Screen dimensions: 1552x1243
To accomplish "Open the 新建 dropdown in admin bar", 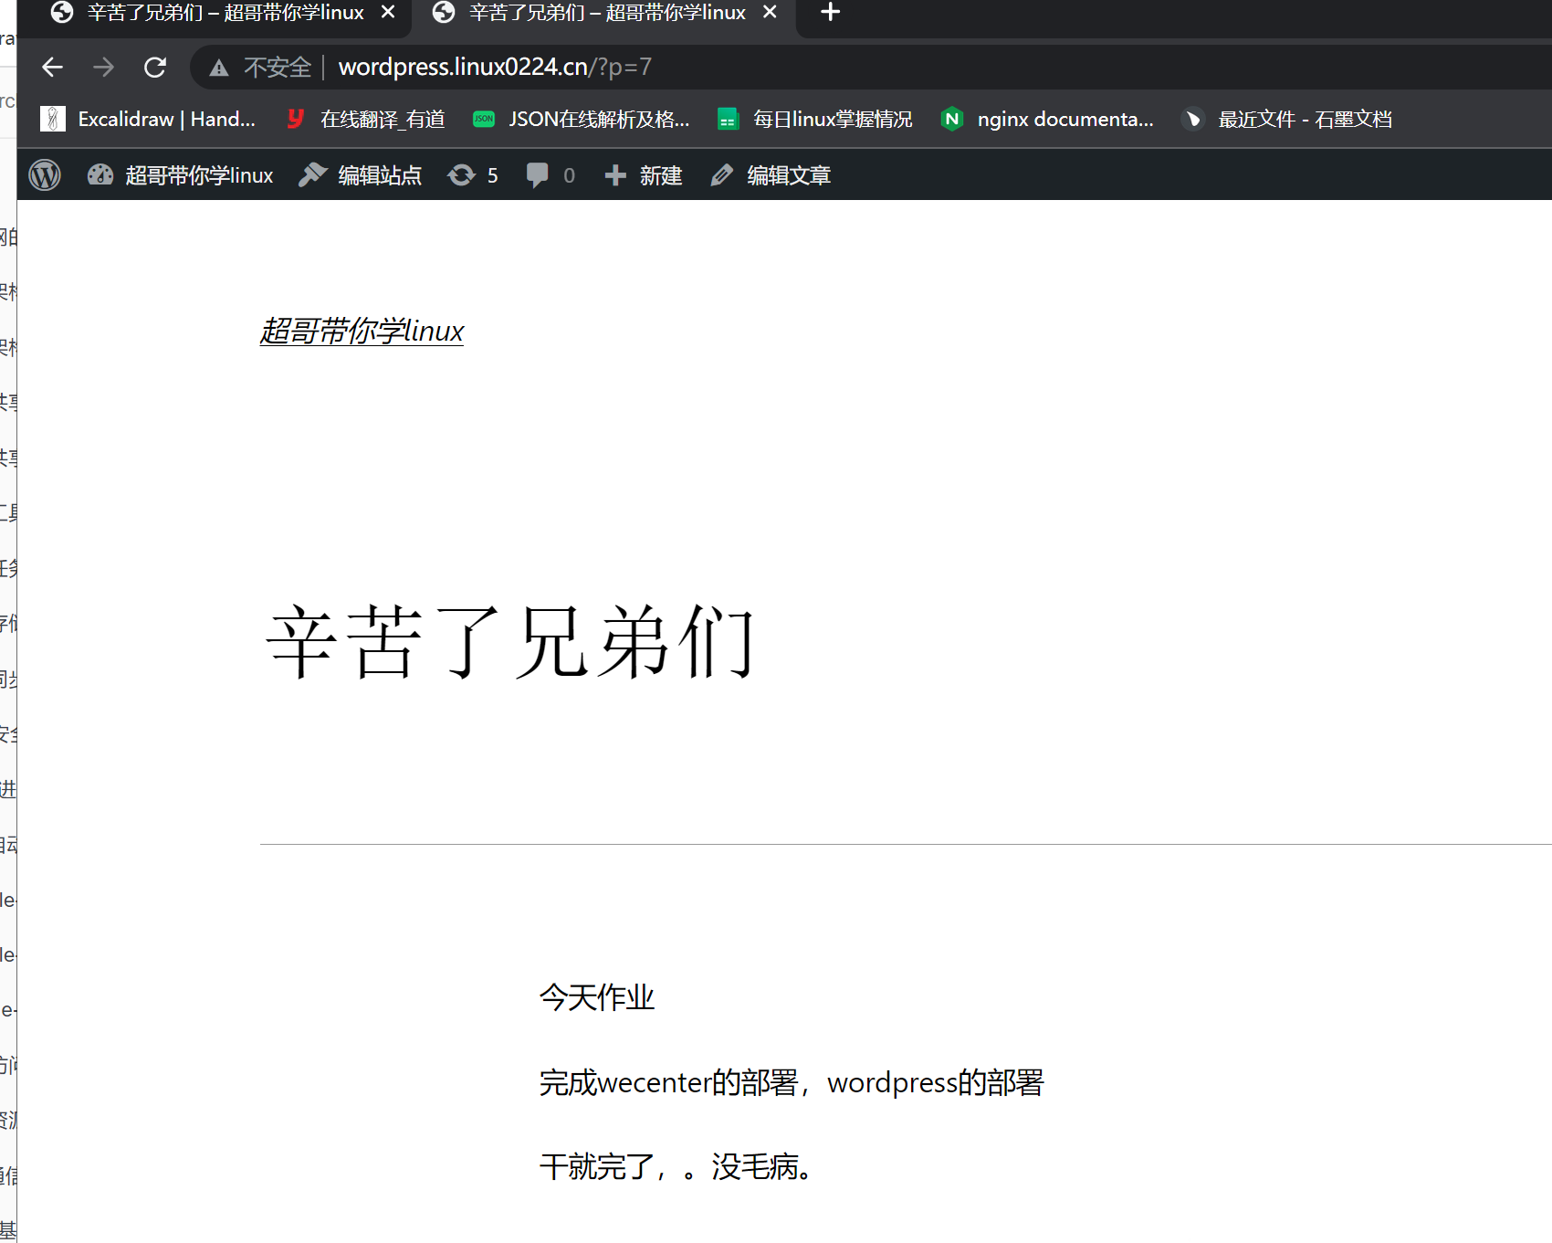I will [659, 174].
